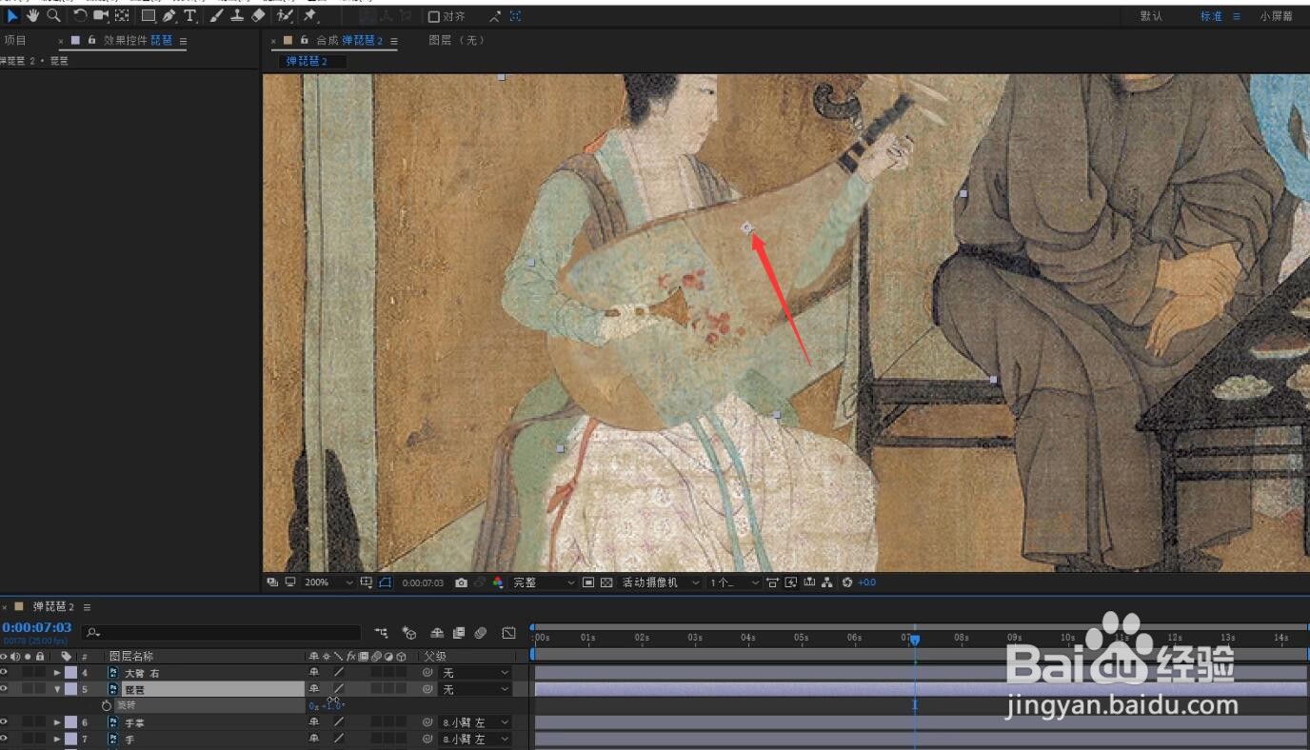This screenshot has width=1310, height=750.
Task: Open the 1个 view layout dropdown
Action: (735, 582)
